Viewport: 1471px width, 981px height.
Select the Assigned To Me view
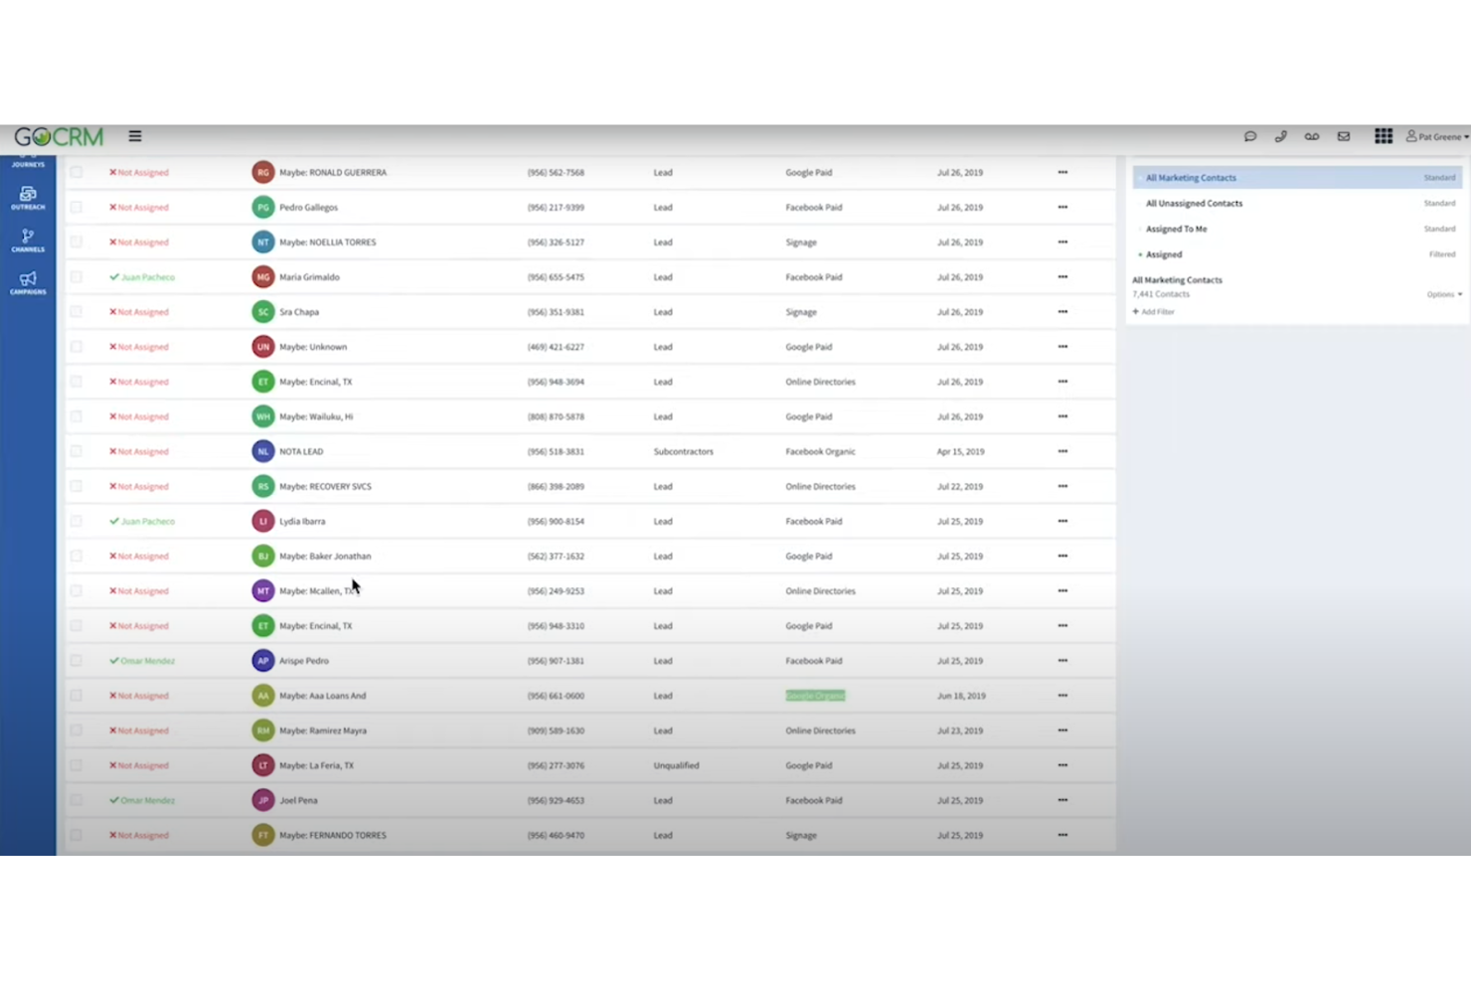point(1177,229)
